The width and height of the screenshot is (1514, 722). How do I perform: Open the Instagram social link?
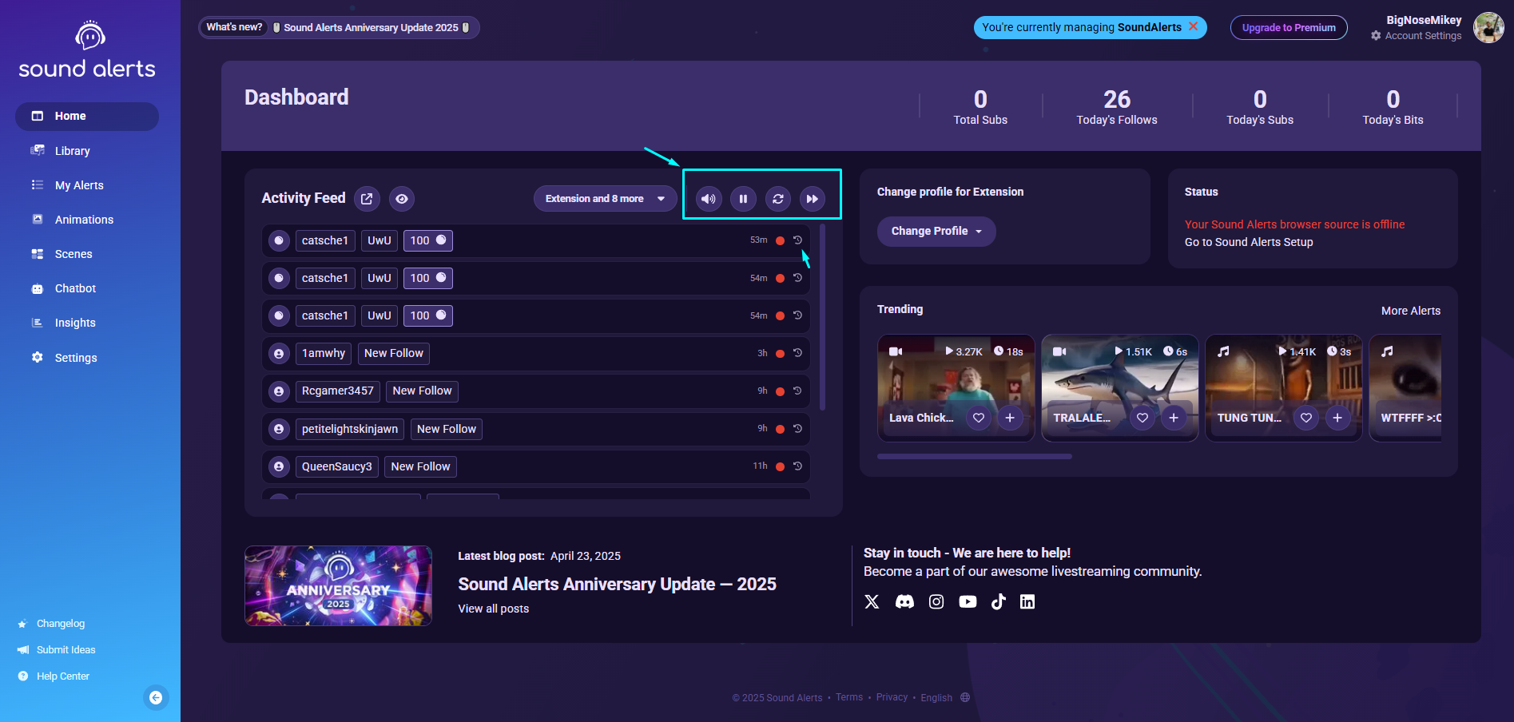(x=936, y=602)
